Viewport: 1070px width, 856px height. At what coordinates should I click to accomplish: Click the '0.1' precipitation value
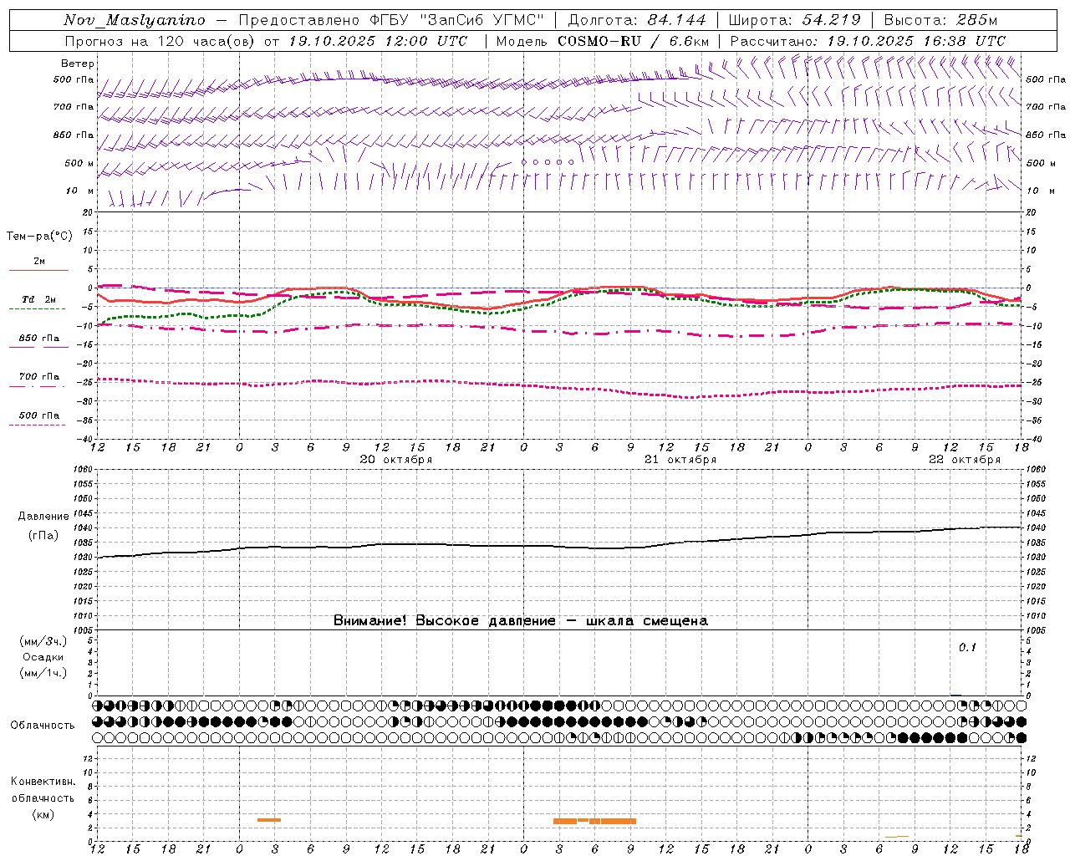tap(967, 647)
